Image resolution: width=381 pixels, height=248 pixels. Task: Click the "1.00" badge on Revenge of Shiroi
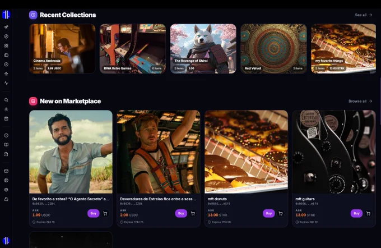coord(192,68)
